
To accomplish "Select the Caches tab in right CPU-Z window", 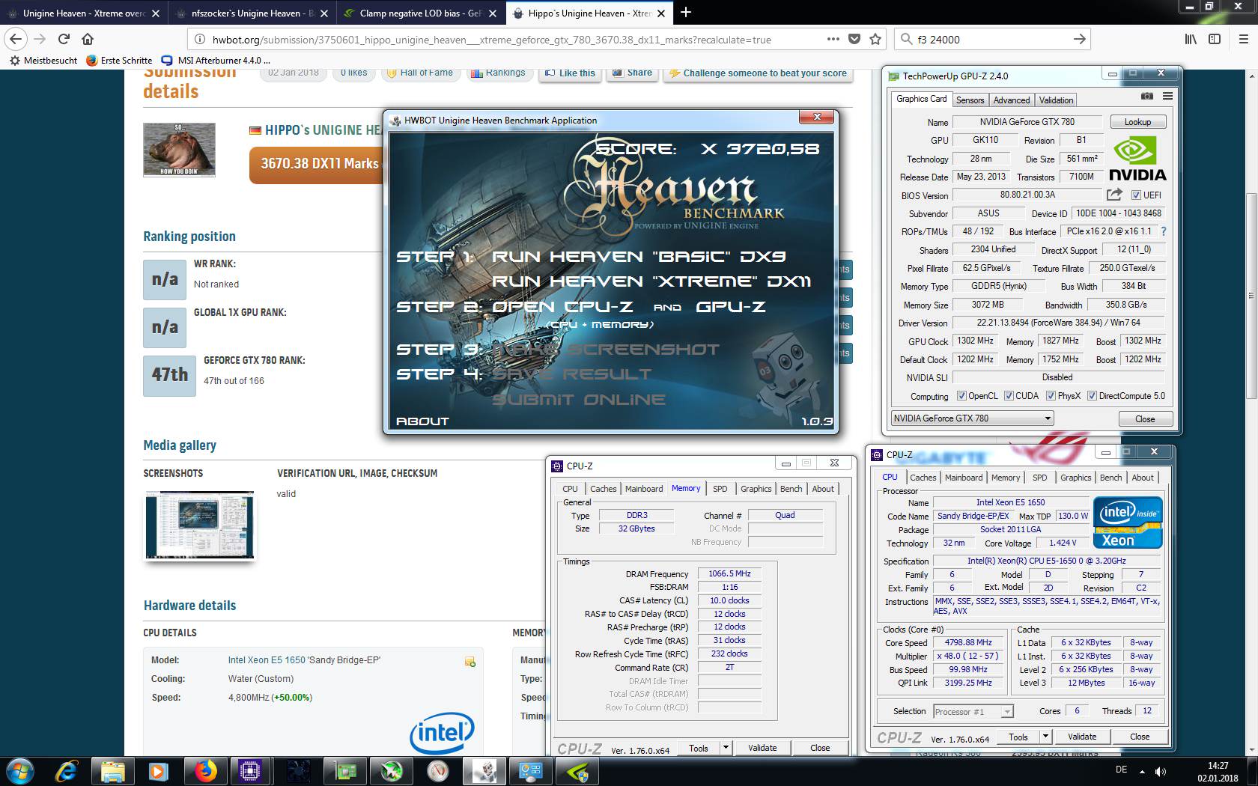I will 923,478.
